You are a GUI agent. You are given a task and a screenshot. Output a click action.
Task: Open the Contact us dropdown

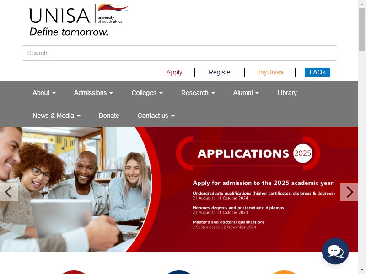tap(156, 116)
